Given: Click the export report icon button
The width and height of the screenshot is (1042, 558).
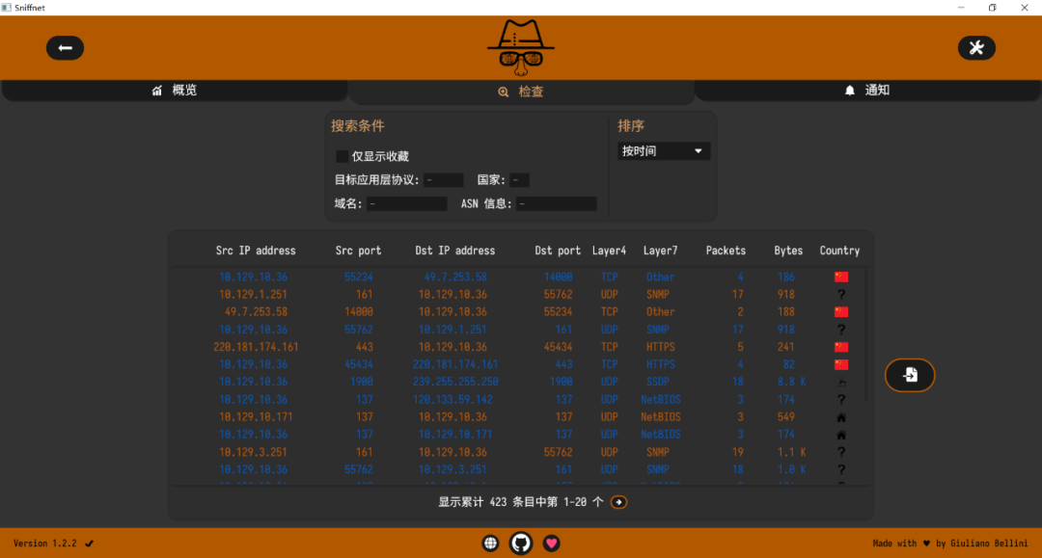Looking at the screenshot, I should tap(910, 375).
